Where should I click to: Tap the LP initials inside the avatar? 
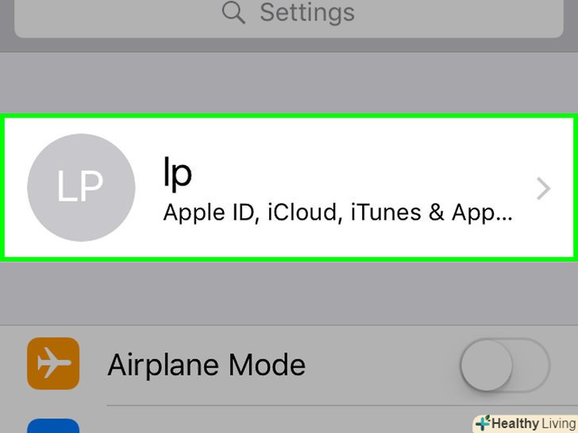pos(80,187)
